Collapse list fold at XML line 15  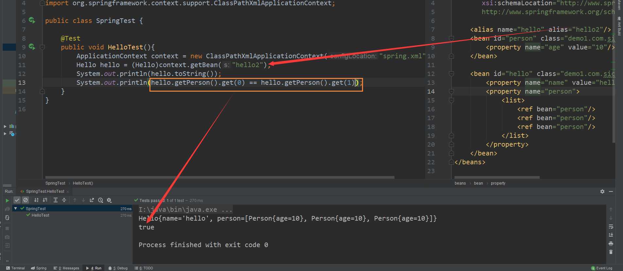tap(451, 100)
